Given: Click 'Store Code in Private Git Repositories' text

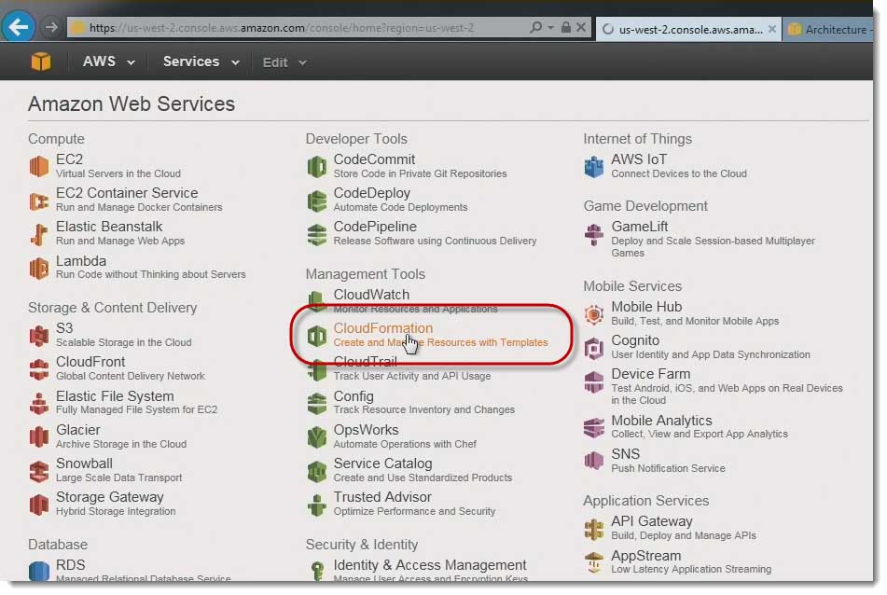Looking at the screenshot, I should click(420, 173).
